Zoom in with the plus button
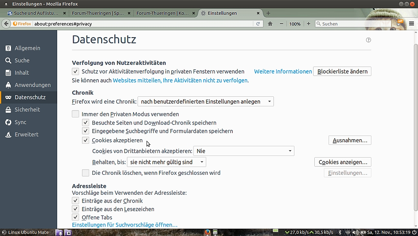The image size is (418, 236). 309,24
